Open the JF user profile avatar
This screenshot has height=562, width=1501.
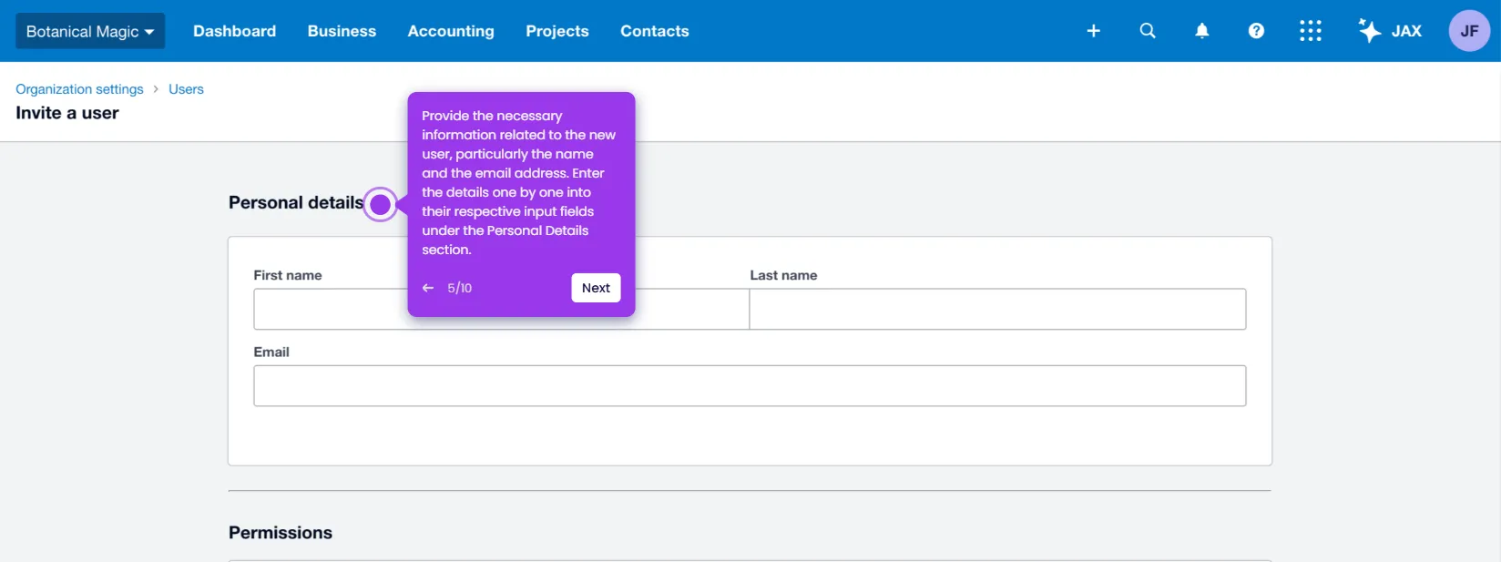(1469, 31)
